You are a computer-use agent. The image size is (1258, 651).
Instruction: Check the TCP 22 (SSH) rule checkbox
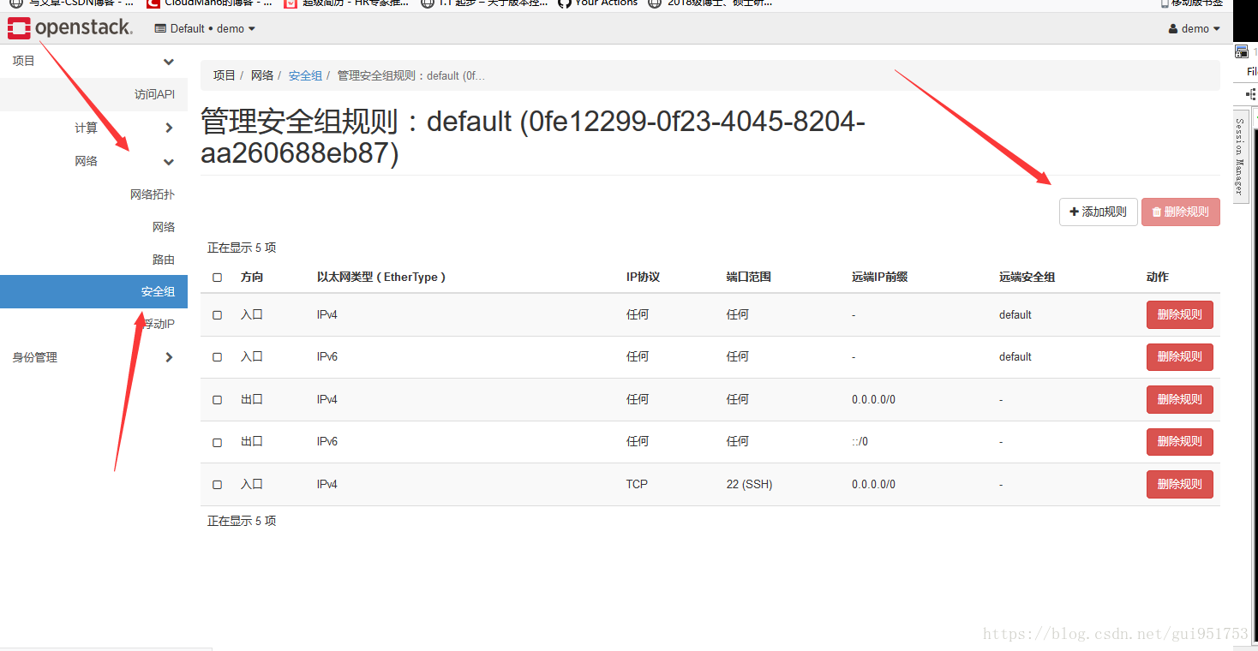point(217,485)
